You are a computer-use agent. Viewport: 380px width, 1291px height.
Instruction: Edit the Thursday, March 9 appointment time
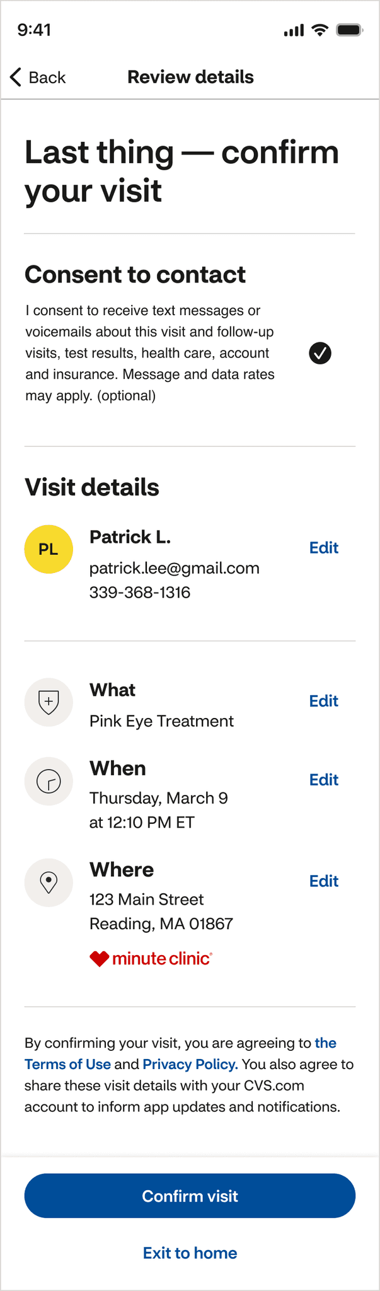(324, 780)
